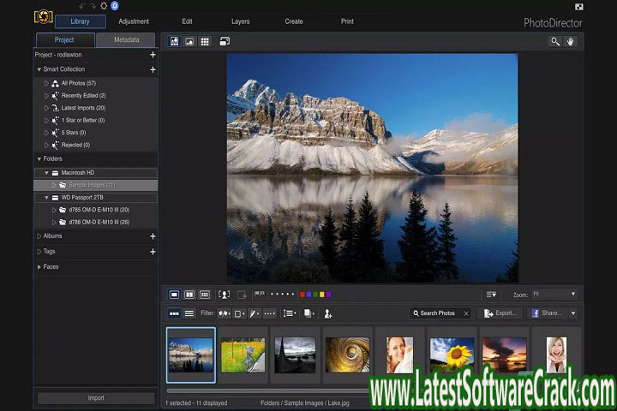Collapse the Smart Collection section
The width and height of the screenshot is (617, 411).
(x=39, y=69)
